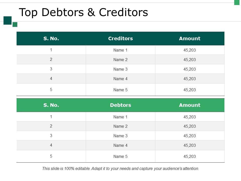Click "S. No." header in the Creditors table
The image size is (241, 181).
(x=51, y=38)
